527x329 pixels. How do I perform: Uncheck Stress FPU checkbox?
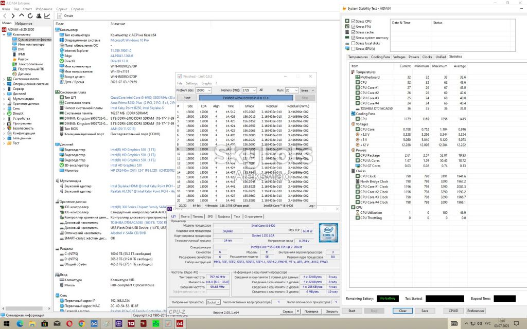click(x=353, y=27)
